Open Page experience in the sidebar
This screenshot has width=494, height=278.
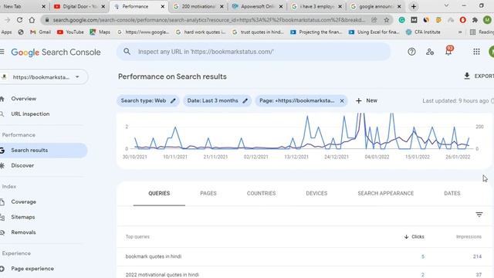[x=32, y=269]
